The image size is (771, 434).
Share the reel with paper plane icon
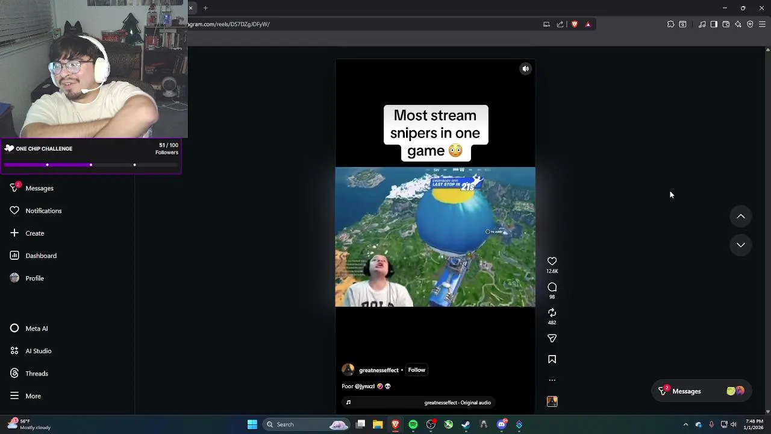(552, 338)
